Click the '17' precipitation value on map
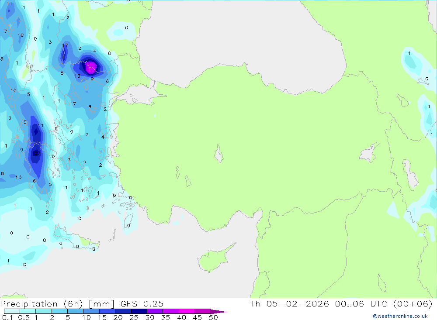The height and width of the screenshot is (320, 437). coord(65,45)
